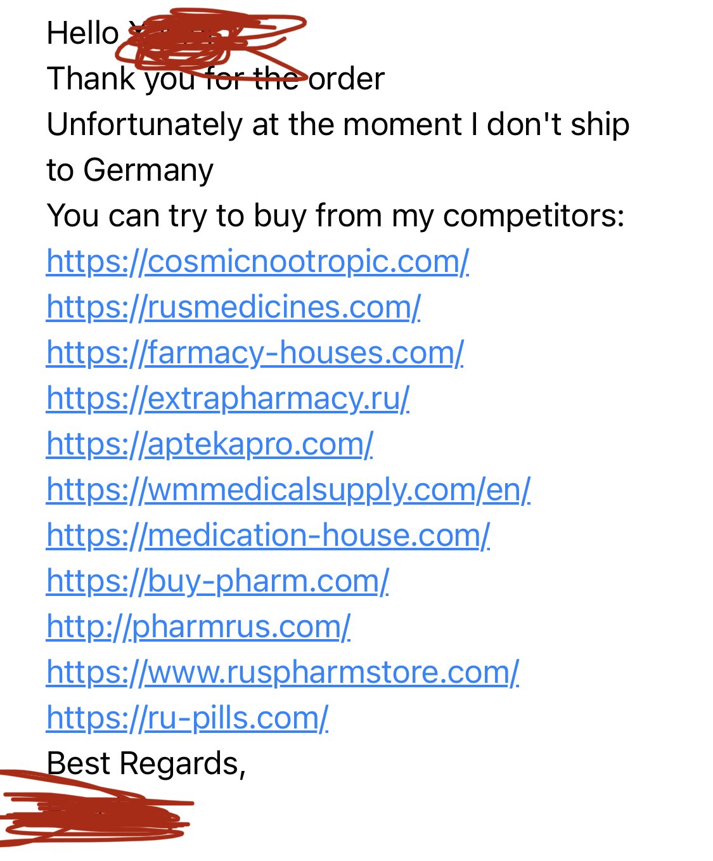This screenshot has height=861, width=713.
Task: Click the 'Best Regards,' closing text
Action: pyautogui.click(x=146, y=763)
